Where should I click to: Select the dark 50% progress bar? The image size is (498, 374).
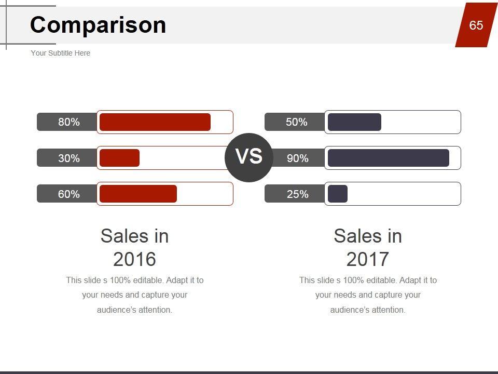354,122
